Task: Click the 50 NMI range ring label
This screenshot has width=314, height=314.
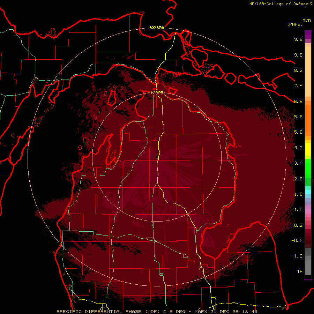Action: click(157, 92)
